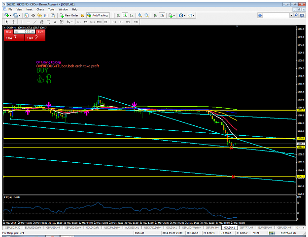Open the Tools menu
Screen dimensions: 308x237
coord(51,9)
